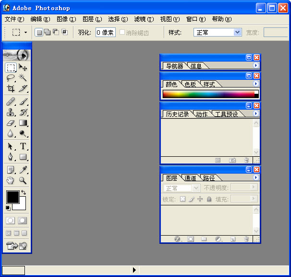Select the Clone Stamp tool
The image size is (291, 277).
pos(11,112)
